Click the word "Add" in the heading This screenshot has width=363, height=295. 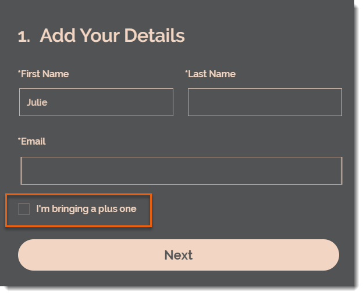click(58, 35)
